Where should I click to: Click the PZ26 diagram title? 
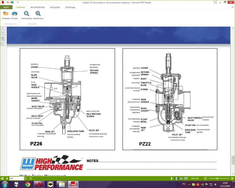[36, 144]
